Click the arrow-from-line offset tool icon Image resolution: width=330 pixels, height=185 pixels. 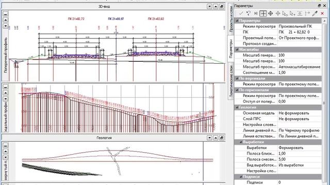[x=307, y=13]
